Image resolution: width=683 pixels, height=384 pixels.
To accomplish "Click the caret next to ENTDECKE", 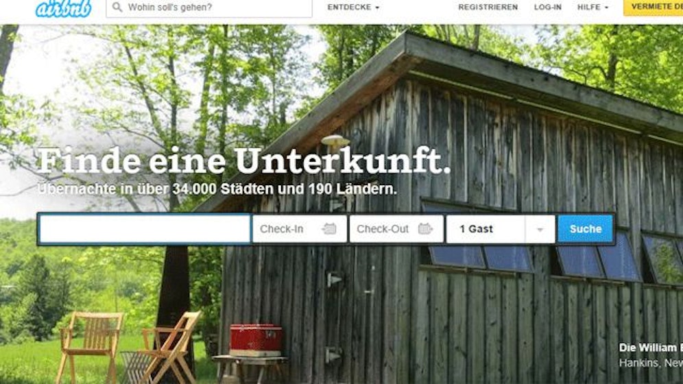I will click(x=377, y=8).
